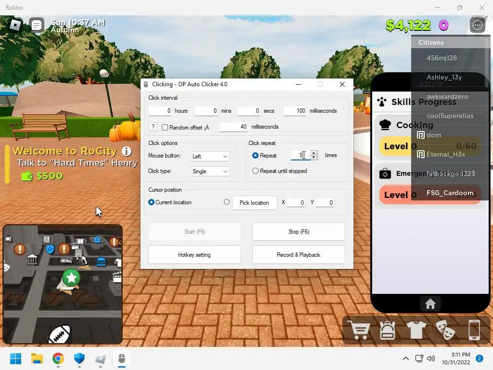This screenshot has width=493, height=370.
Task: Click the Roblox taskbar icon
Action: coord(100,358)
